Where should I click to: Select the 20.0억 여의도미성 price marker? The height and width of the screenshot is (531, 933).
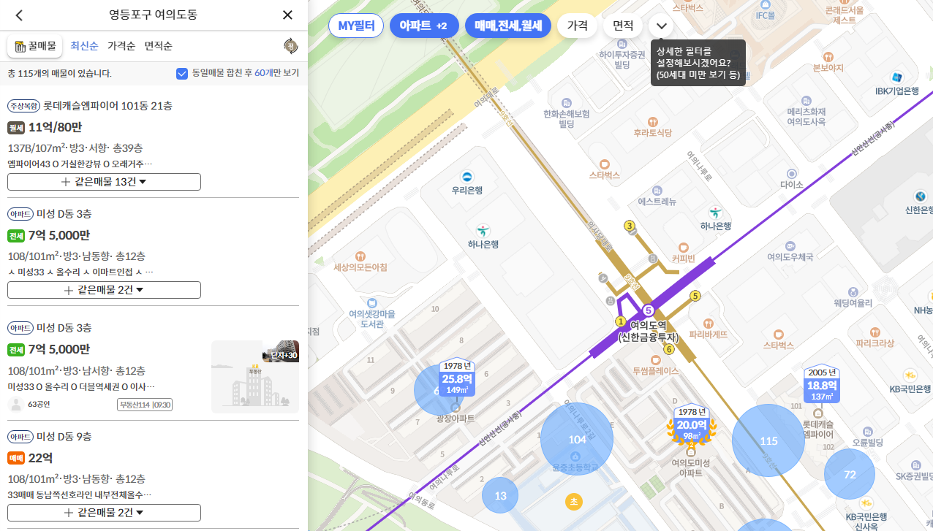click(691, 424)
